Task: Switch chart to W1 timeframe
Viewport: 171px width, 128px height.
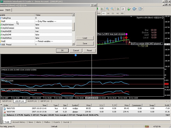Action: [118, 13]
